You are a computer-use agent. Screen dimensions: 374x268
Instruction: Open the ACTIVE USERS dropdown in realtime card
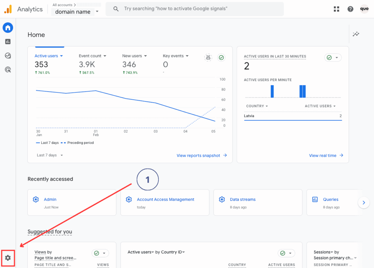tap(320, 106)
